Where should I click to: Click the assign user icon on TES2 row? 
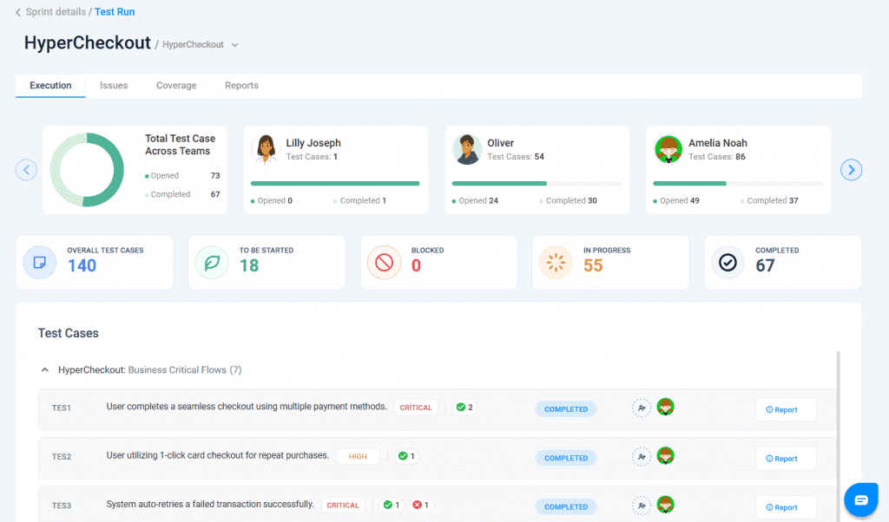pyautogui.click(x=641, y=457)
